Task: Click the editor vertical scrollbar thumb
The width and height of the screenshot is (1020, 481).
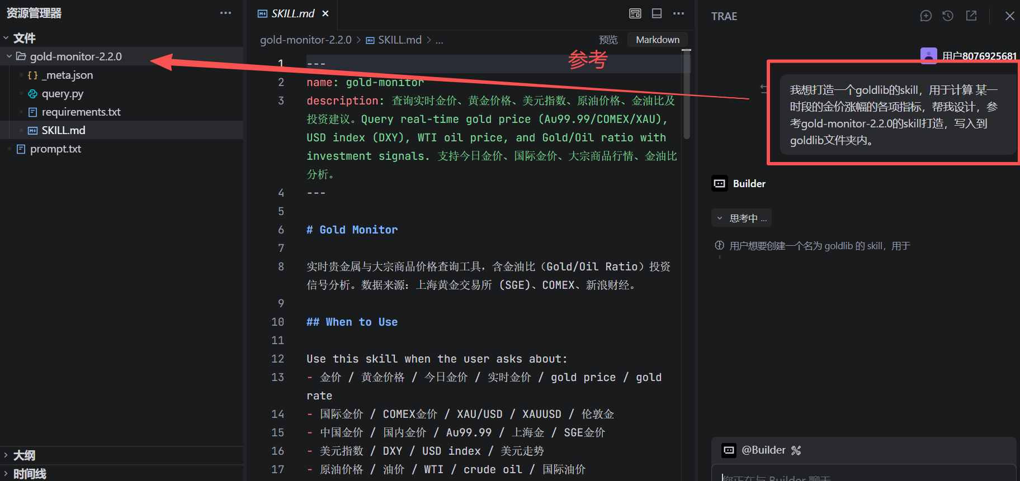Action: coord(687,94)
